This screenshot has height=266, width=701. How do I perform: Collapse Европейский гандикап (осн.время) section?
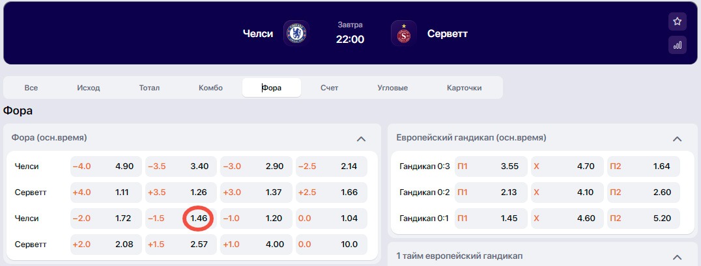tap(677, 139)
